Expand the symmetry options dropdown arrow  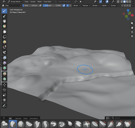click(x=133, y=6)
